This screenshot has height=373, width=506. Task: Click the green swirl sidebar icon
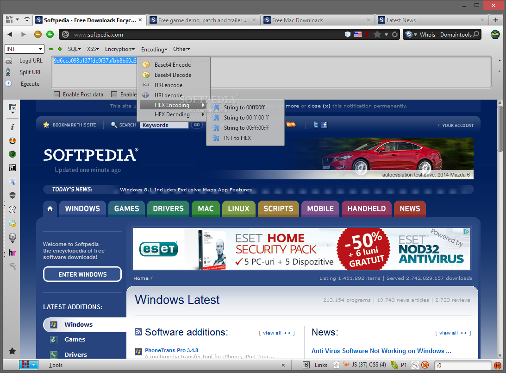(x=12, y=154)
